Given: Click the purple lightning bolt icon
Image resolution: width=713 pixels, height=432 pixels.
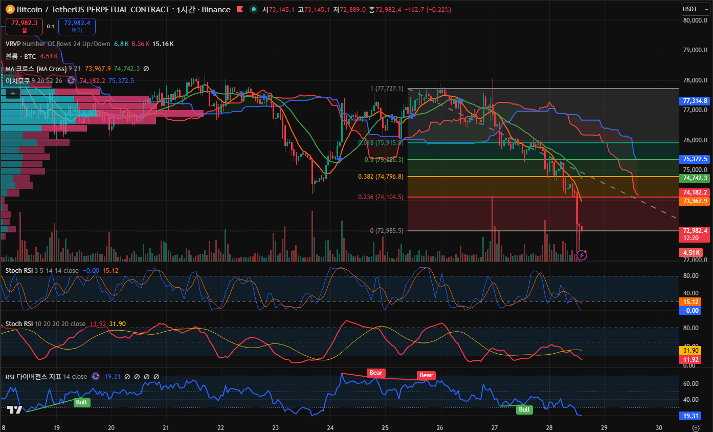Looking at the screenshot, I should (582, 254).
